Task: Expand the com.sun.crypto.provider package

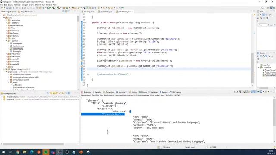Action: [9, 74]
